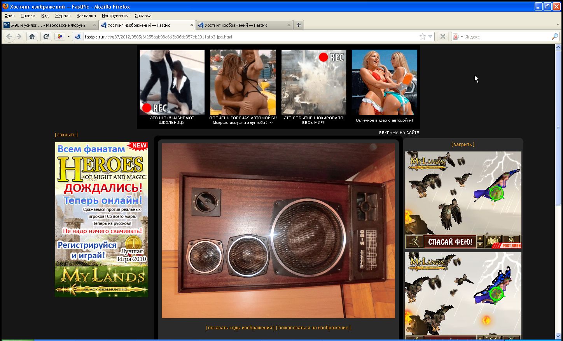Click the Home button in the toolbar

coord(32,37)
